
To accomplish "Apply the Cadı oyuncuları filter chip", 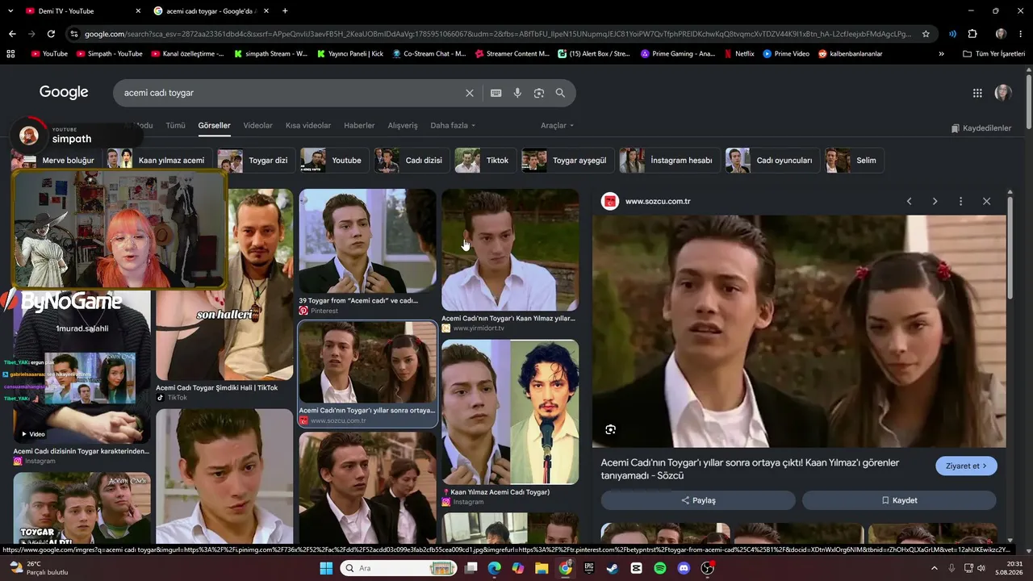I will [772, 161].
